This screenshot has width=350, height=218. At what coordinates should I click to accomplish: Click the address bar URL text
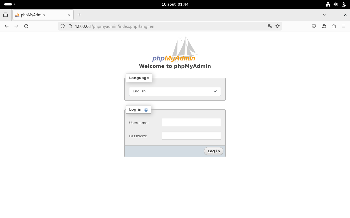(x=115, y=26)
